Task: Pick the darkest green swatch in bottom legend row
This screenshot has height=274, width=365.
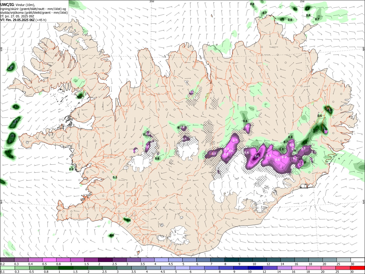Action: [66, 268]
